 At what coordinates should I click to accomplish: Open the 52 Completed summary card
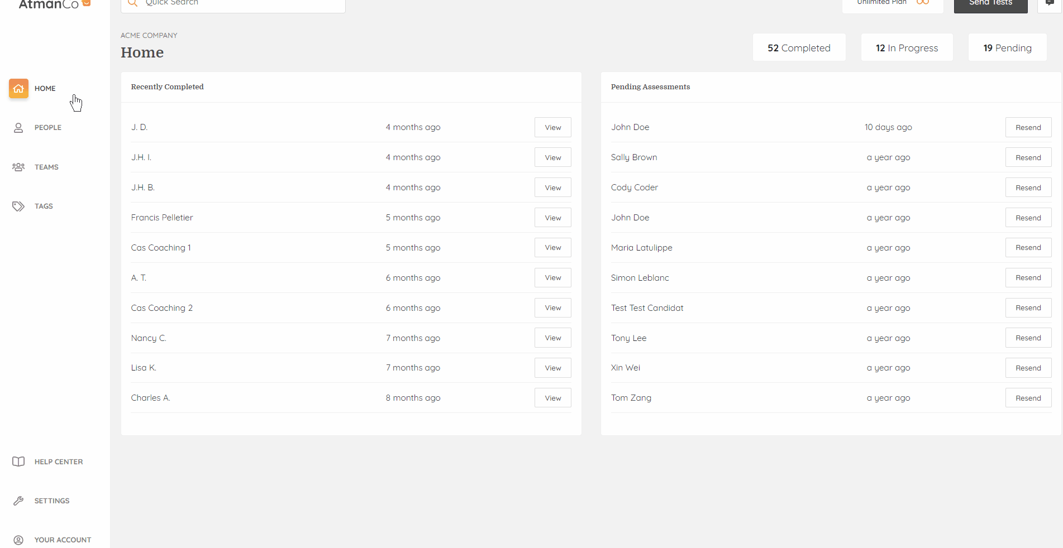pyautogui.click(x=799, y=48)
